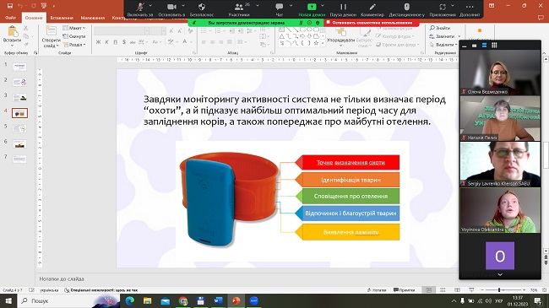Toggle Comments (Примітки) in status bar
The width and height of the screenshot is (549, 308).
coord(404,290)
